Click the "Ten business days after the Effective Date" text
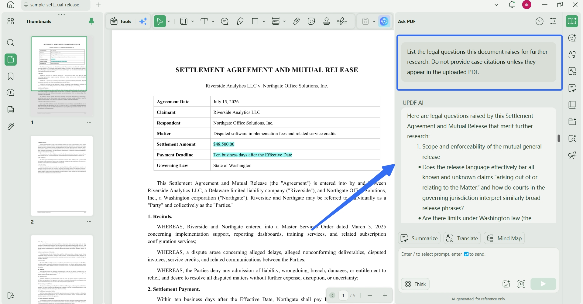Viewport: 583px width, 304px height. pos(253,155)
